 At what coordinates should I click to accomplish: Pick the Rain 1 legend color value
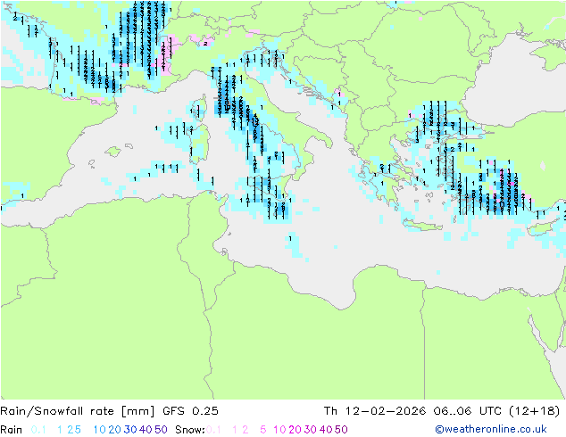(60, 430)
